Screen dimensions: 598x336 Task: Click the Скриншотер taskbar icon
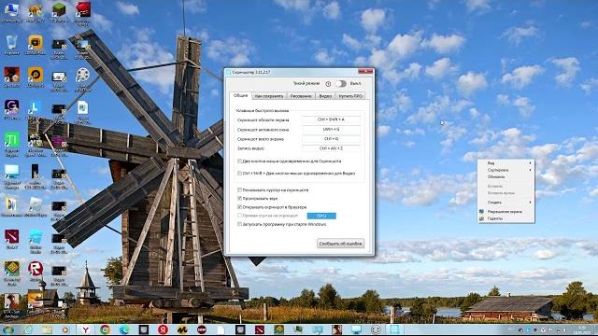point(394,329)
